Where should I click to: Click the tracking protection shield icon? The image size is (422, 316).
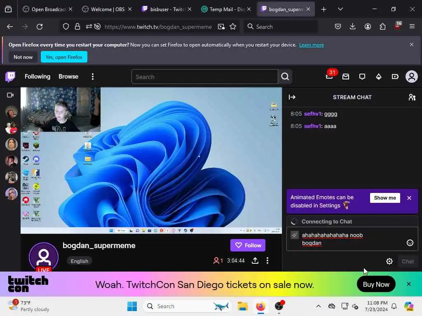point(66,27)
